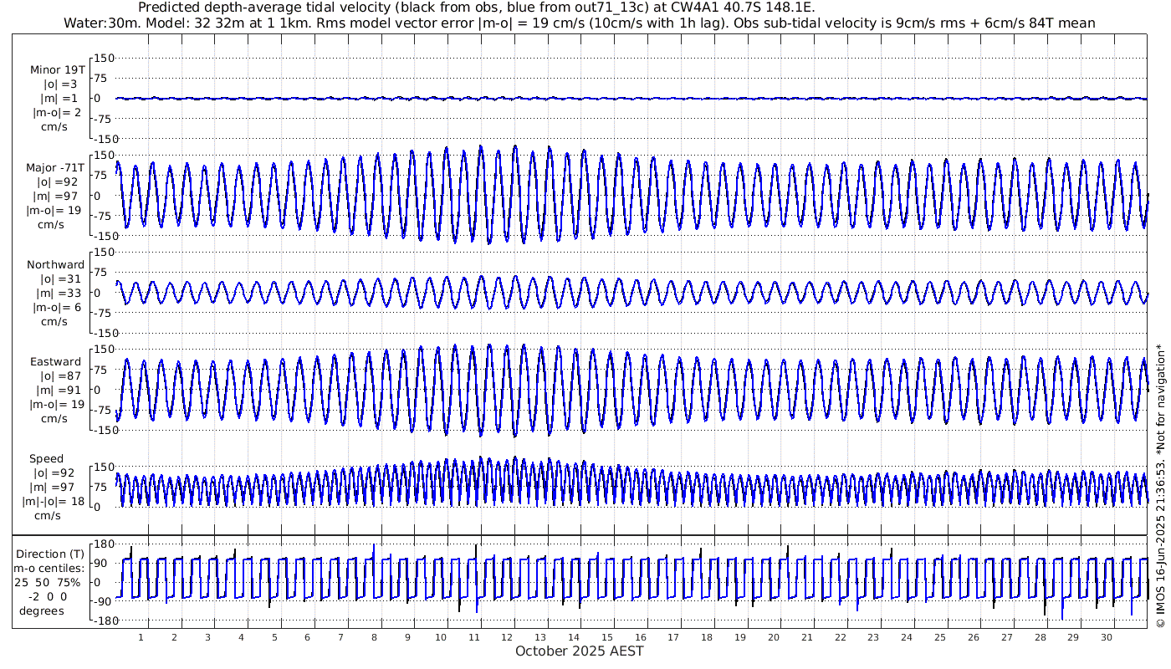Select the 'Minor 19T' panel label
1171x669 pixels.
(x=55, y=69)
